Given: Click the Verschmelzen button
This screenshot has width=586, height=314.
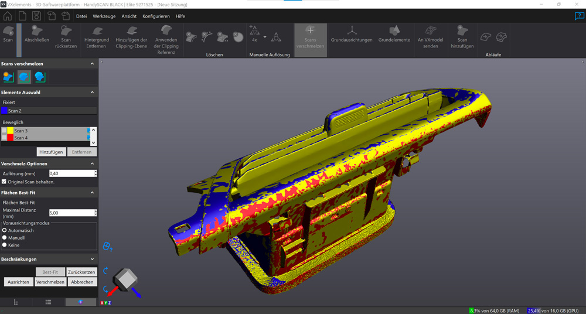Looking at the screenshot, I should (50, 282).
